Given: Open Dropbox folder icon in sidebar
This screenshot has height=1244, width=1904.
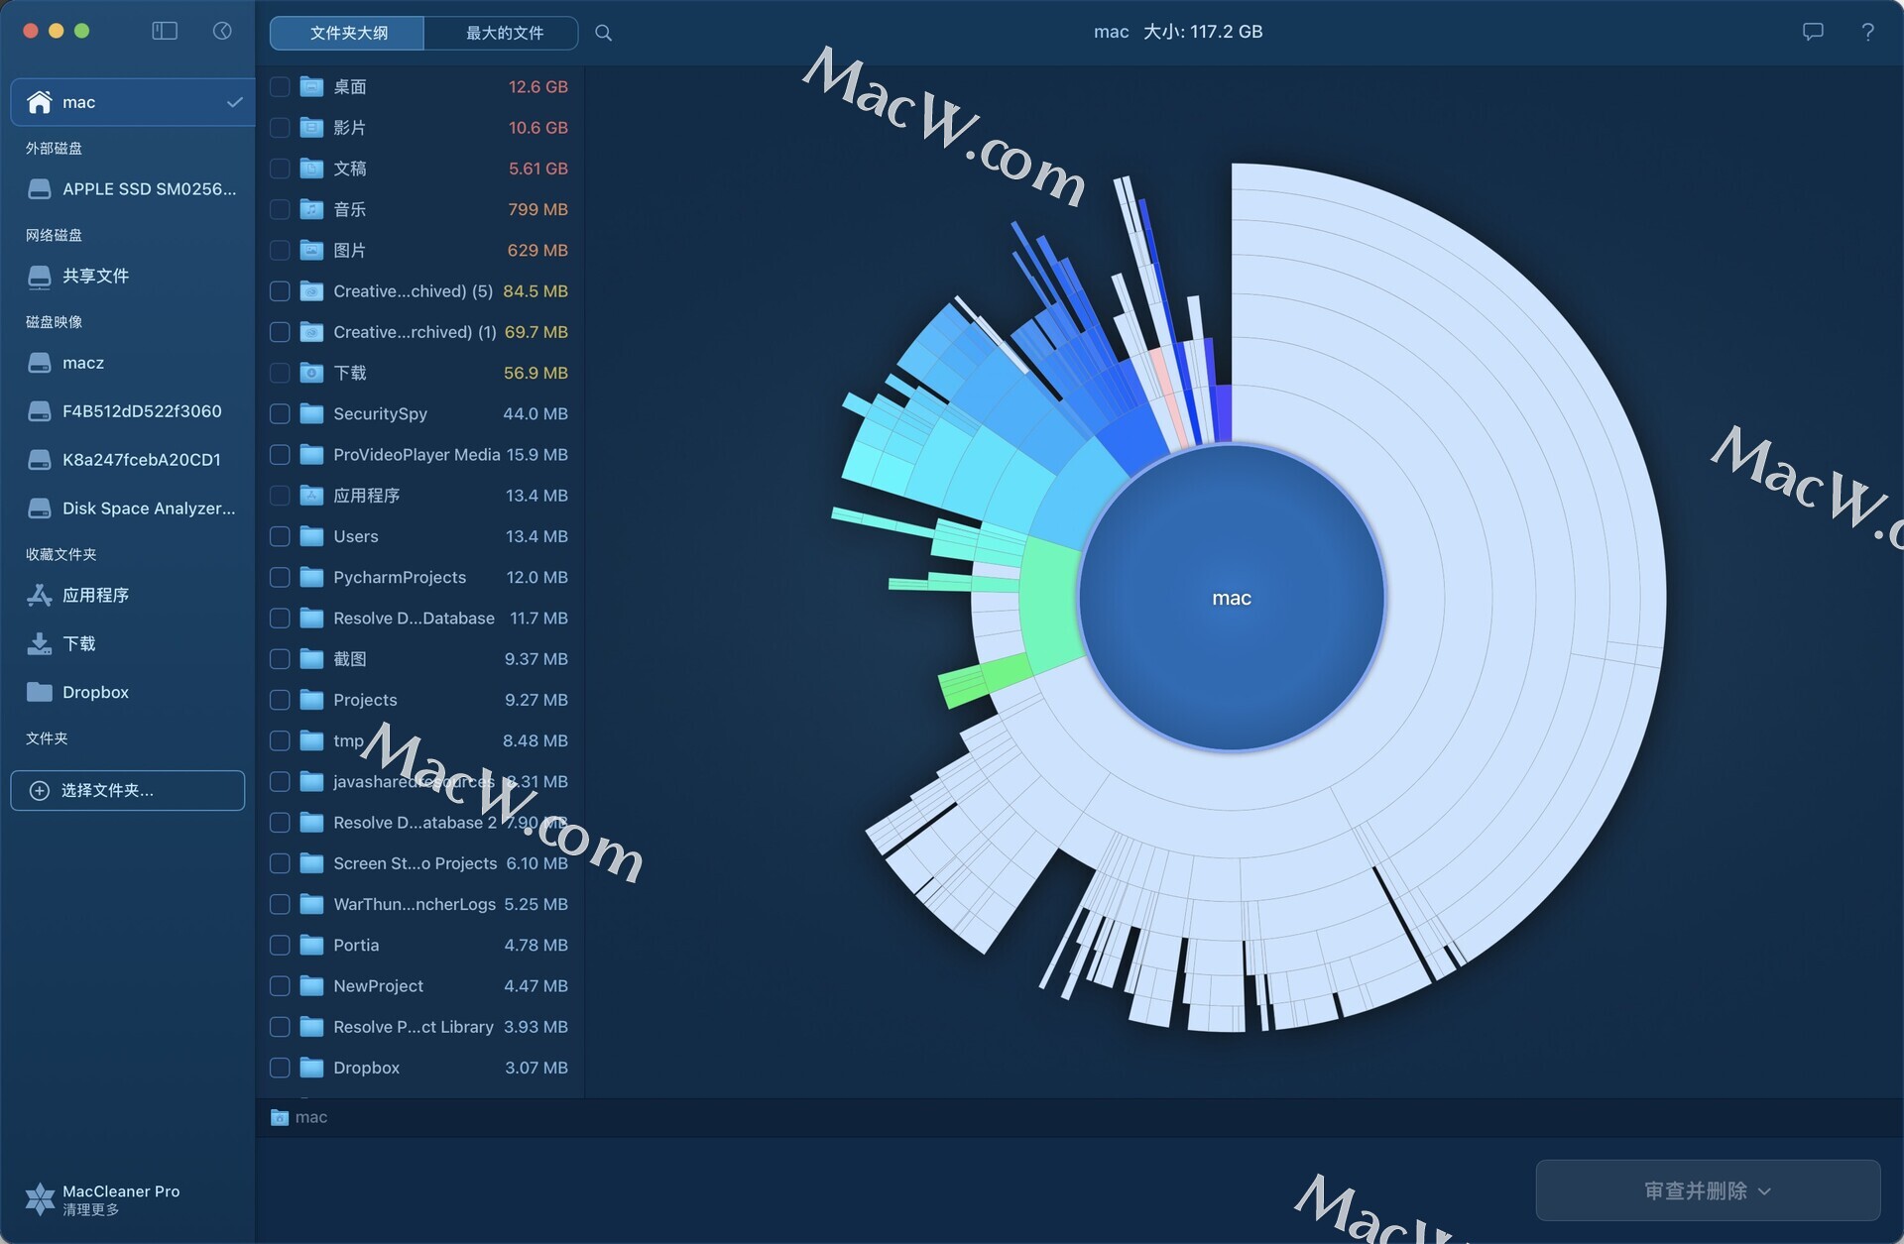Looking at the screenshot, I should coord(40,692).
